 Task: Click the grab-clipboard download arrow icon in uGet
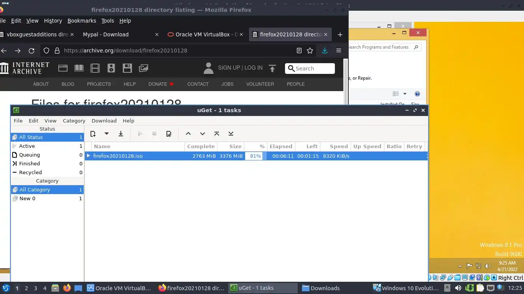click(x=121, y=134)
